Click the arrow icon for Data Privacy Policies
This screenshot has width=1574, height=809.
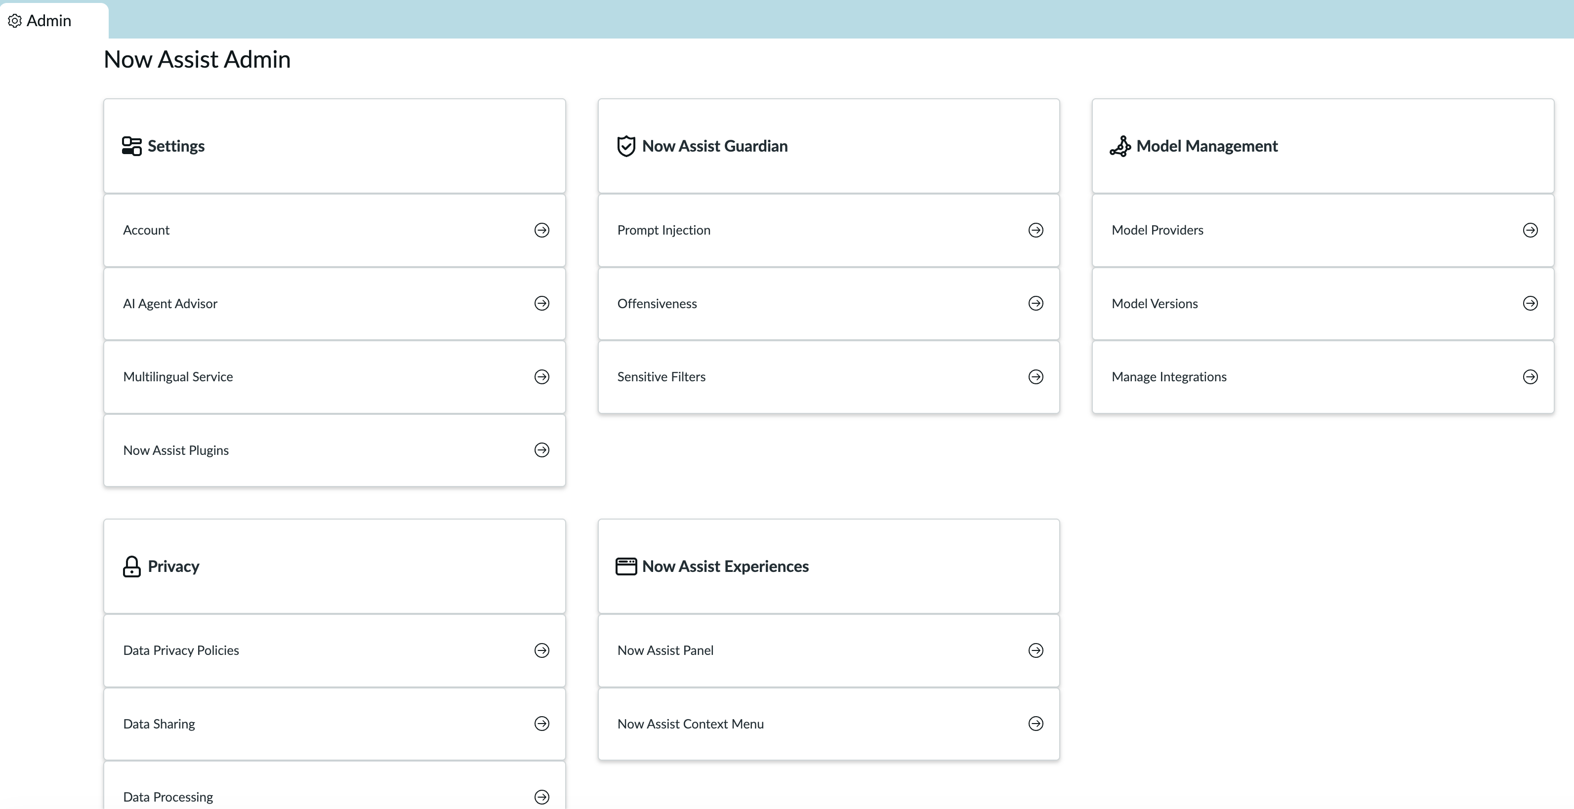[x=542, y=651]
